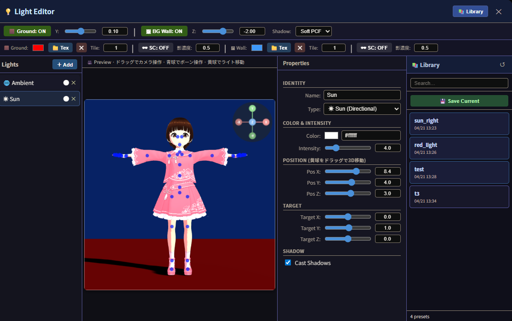Edit the ground Tile field
The width and height of the screenshot is (512, 321).
(115, 48)
